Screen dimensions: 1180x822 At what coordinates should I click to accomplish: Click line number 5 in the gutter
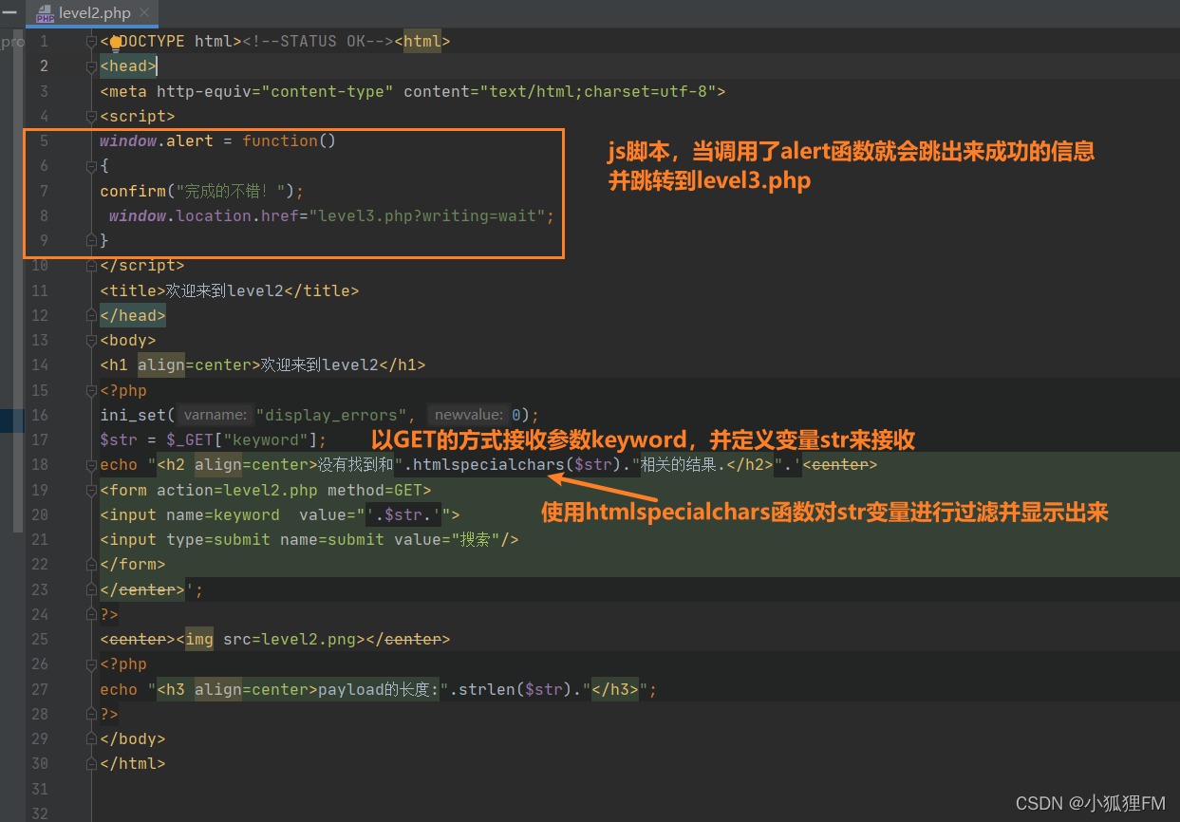point(44,140)
